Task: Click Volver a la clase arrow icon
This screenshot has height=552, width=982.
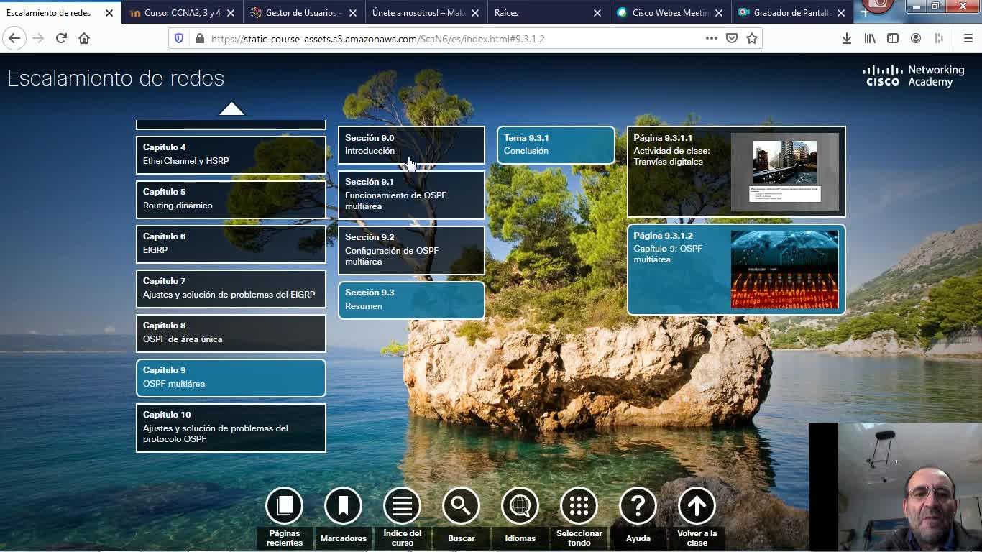Action: 697,506
